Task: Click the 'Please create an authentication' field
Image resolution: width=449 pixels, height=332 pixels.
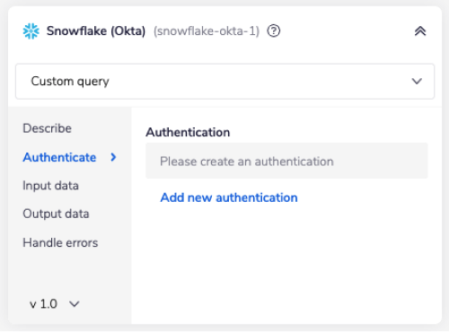Action: tap(286, 161)
